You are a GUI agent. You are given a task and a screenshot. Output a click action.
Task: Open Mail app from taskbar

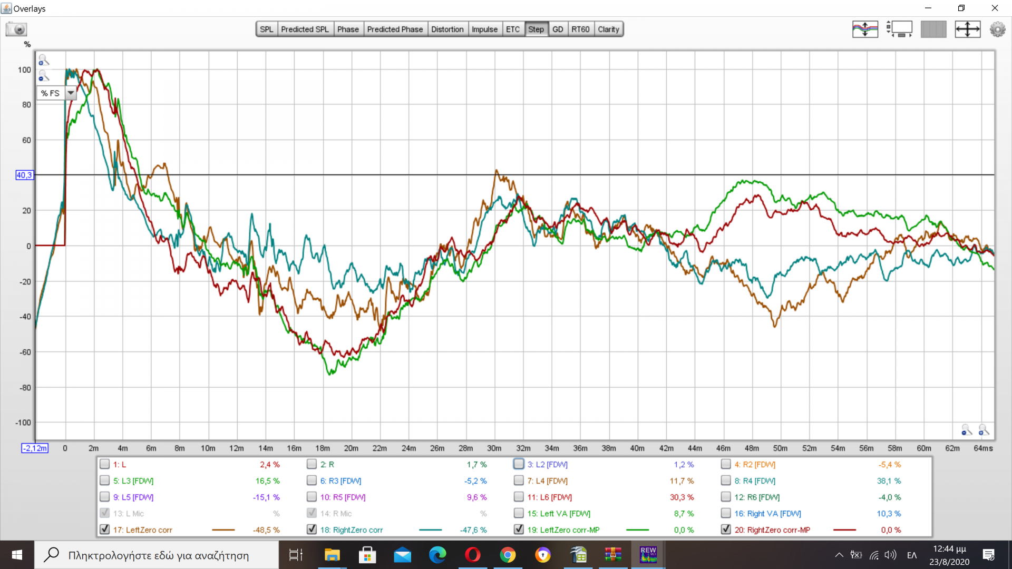402,555
